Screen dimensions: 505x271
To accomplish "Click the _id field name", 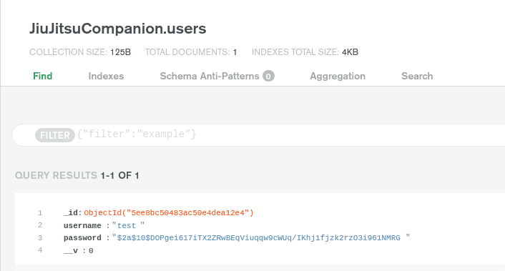I will pyautogui.click(x=71, y=213).
